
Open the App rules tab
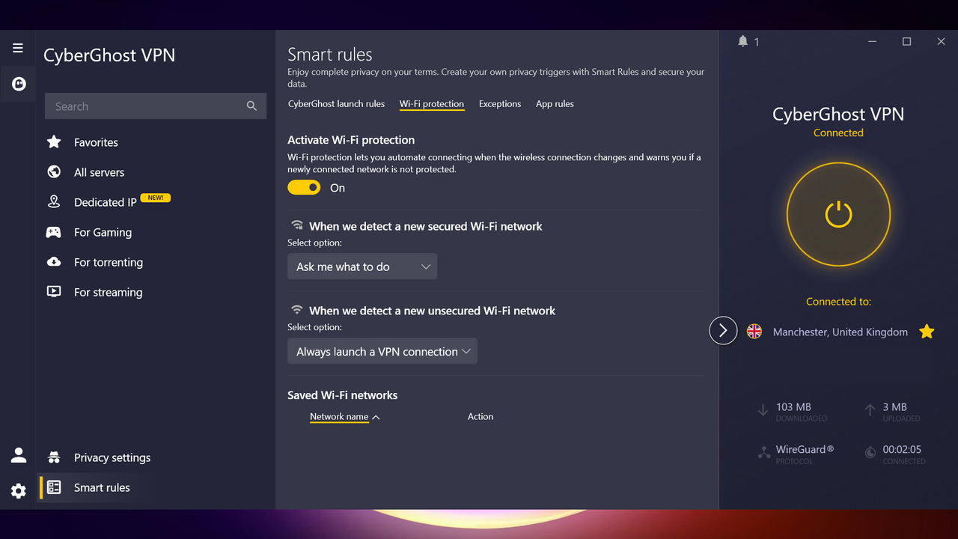tap(555, 104)
